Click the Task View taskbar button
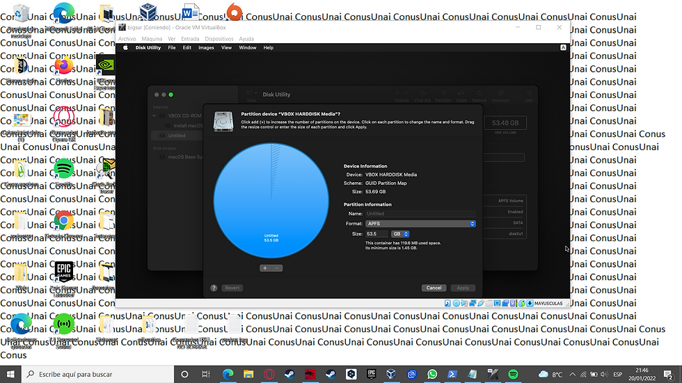 (206, 374)
